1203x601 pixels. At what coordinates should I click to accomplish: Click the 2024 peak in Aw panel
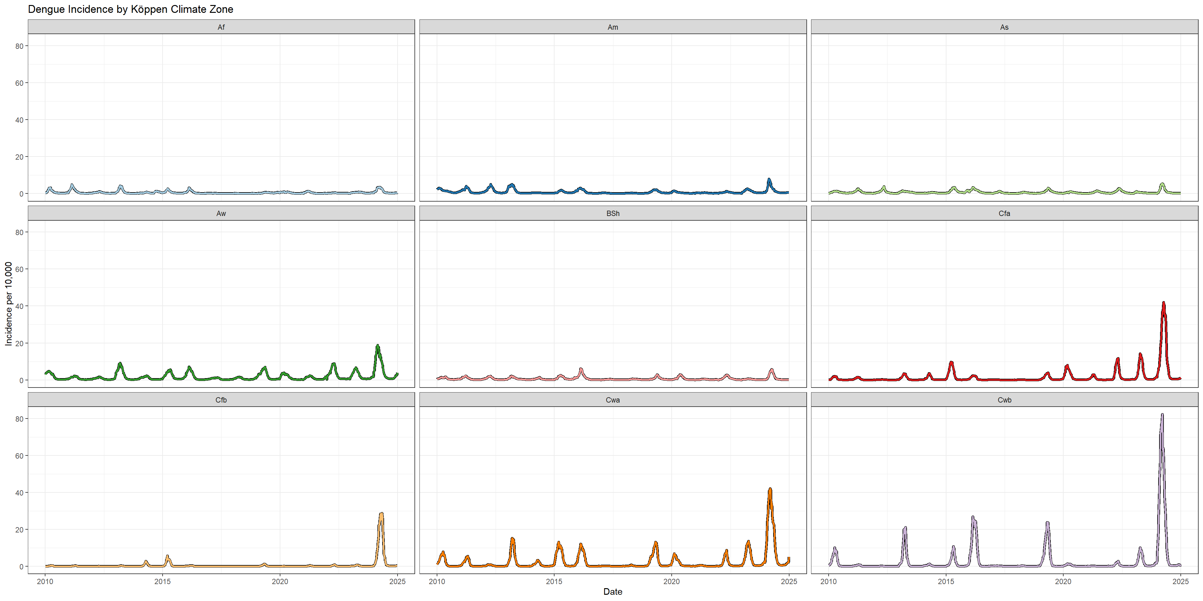377,346
